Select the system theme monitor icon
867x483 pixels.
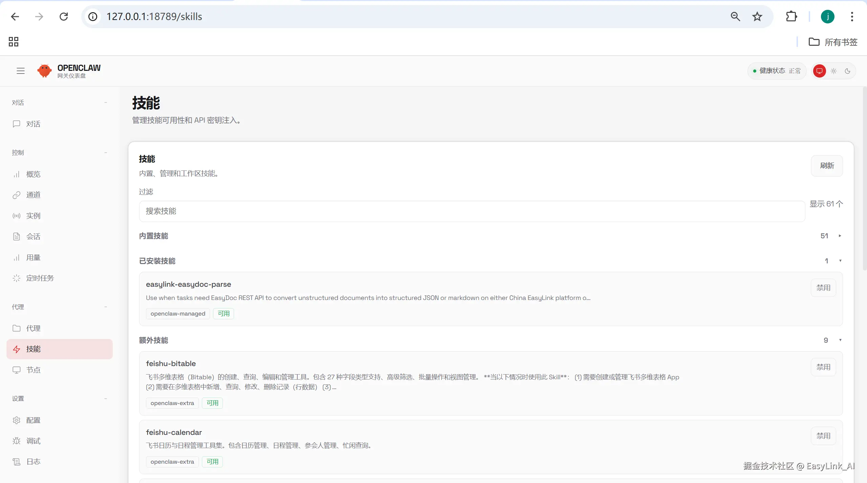(819, 71)
